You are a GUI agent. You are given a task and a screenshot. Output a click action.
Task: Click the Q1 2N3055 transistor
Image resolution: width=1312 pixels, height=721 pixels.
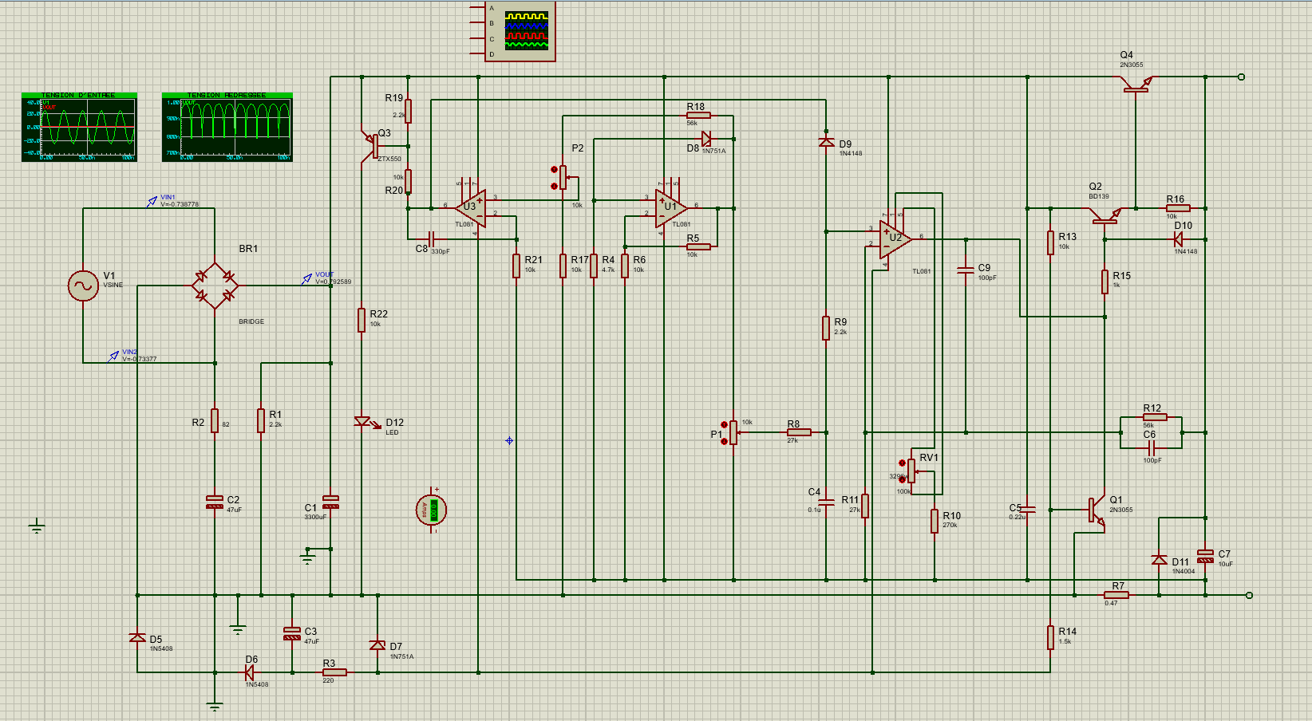pos(1096,510)
